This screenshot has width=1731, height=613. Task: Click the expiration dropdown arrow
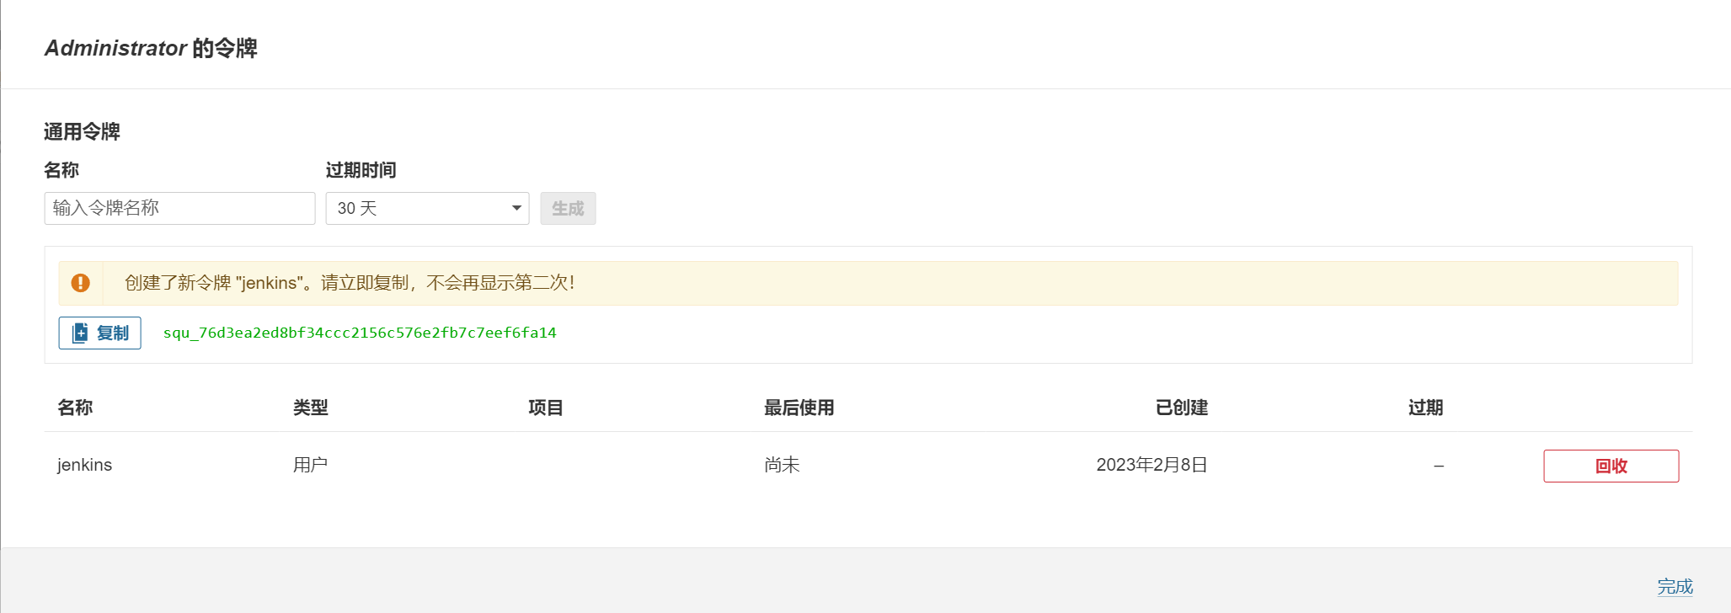(516, 208)
